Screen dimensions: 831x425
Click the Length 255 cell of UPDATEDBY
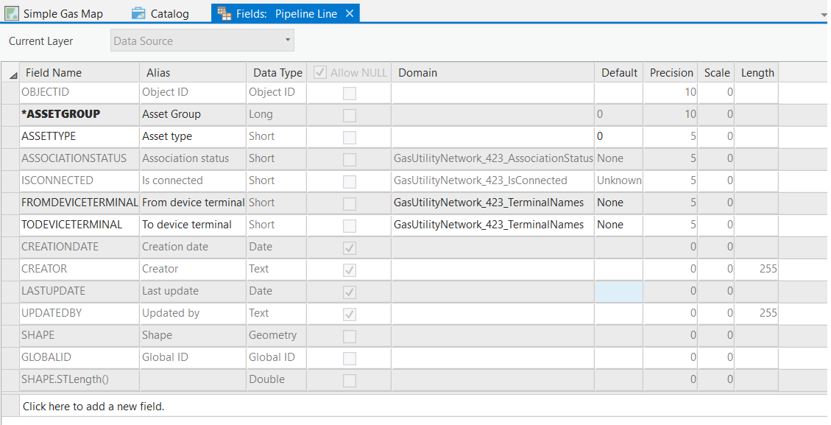point(757,313)
